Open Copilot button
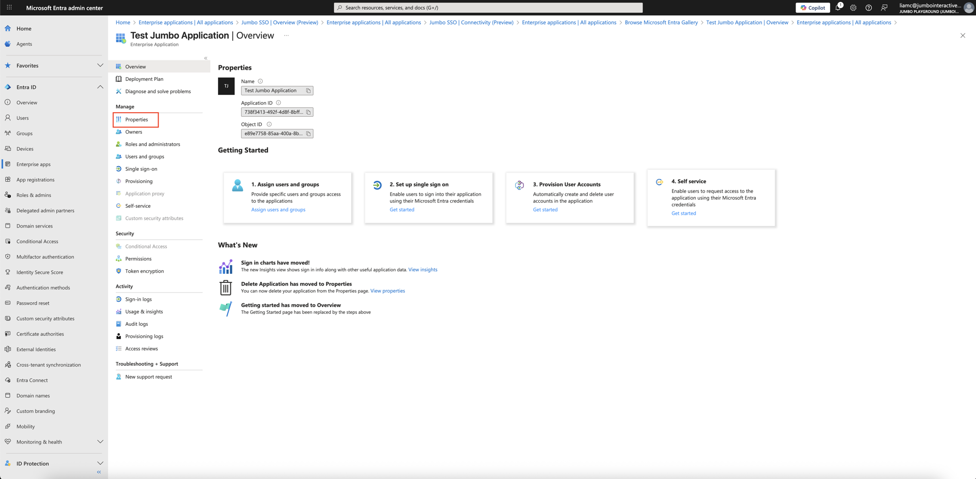This screenshot has width=976, height=479. tap(813, 8)
